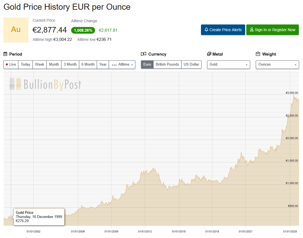This screenshot has width=303, height=238.
Task: Switch currency to British Pounds
Action: 167,65
